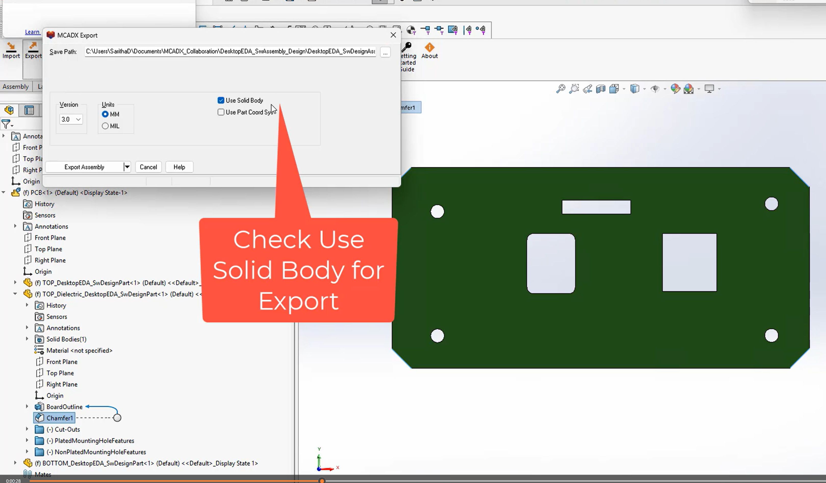Expand the BoardOutline feature node

pos(27,407)
